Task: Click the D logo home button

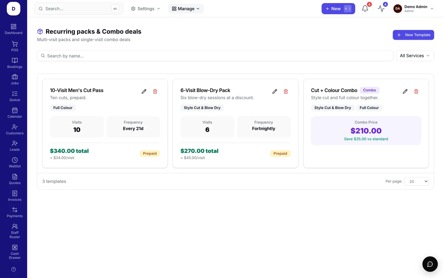Action: pyautogui.click(x=14, y=9)
